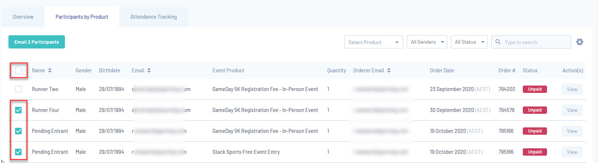View the Runner Four order details
The image size is (598, 163).
(x=572, y=110)
